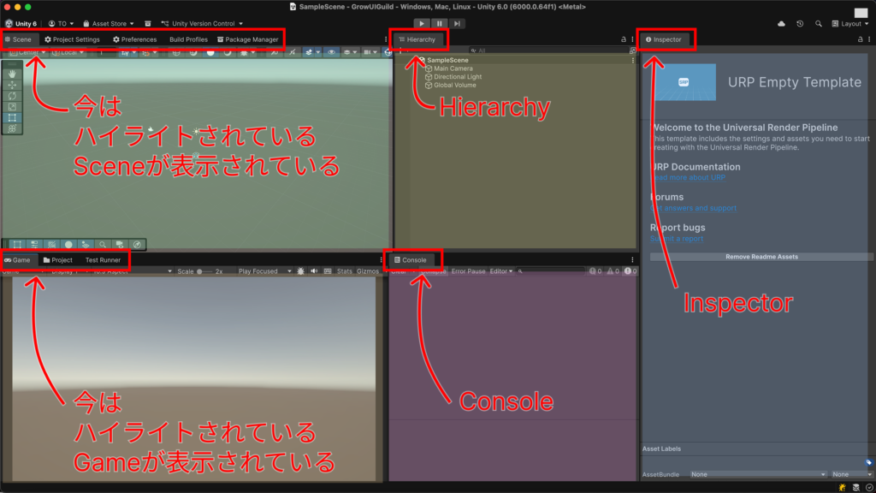Select the Rotate tool in Scene toolbar
Viewport: 876px width, 493px height.
12,96
